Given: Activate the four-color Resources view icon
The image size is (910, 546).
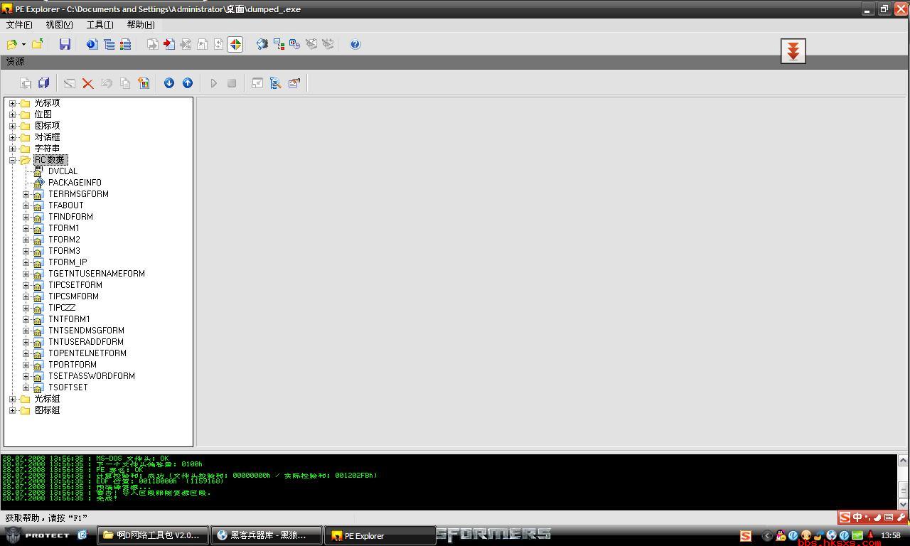Looking at the screenshot, I should click(235, 44).
